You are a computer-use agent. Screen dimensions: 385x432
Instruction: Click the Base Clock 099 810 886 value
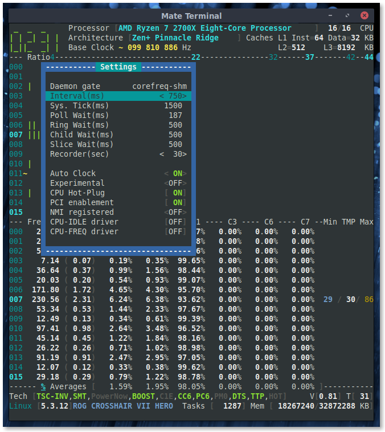[153, 47]
